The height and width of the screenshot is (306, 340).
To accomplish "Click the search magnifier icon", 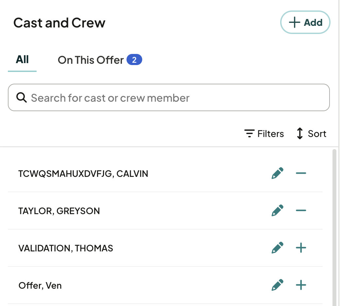I will click(22, 98).
